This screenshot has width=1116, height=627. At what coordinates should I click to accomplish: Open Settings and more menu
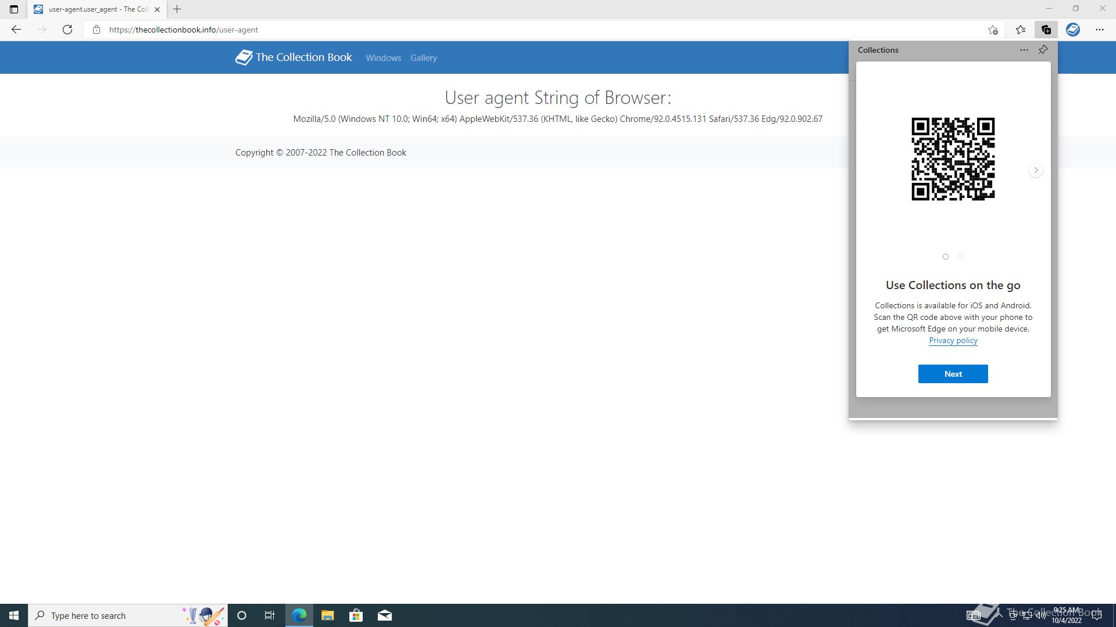pos(1100,30)
